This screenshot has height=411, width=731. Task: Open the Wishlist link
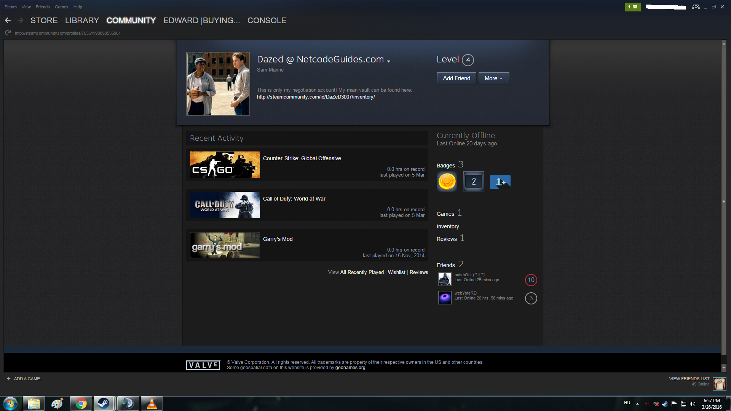pyautogui.click(x=396, y=272)
